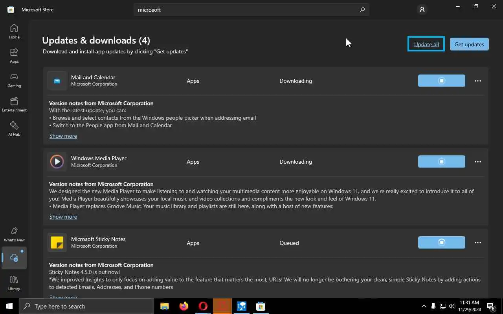Open the Windows Media Player title
Viewport: 503px width, 314px height.
[x=99, y=158]
